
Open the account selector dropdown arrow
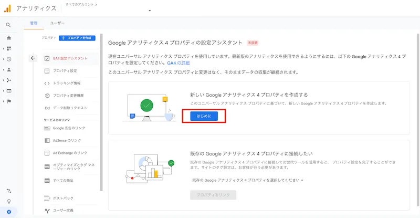coord(150,11)
